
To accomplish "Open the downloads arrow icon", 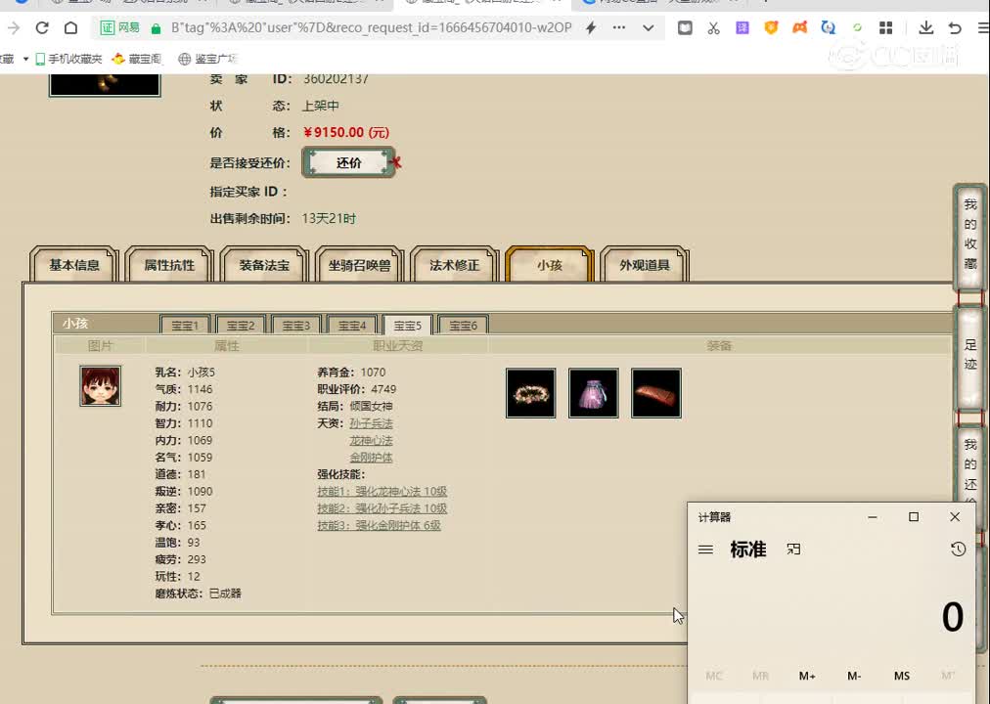I will click(925, 27).
